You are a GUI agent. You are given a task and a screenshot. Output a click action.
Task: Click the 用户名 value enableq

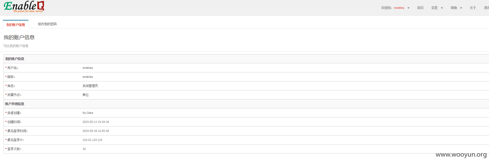[88, 68]
